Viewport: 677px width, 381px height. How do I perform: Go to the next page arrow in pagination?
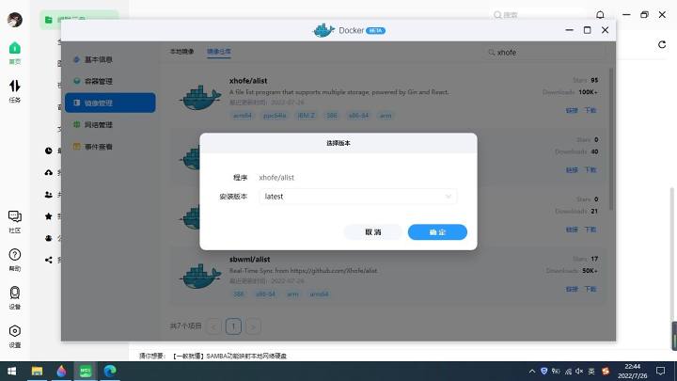coord(254,326)
